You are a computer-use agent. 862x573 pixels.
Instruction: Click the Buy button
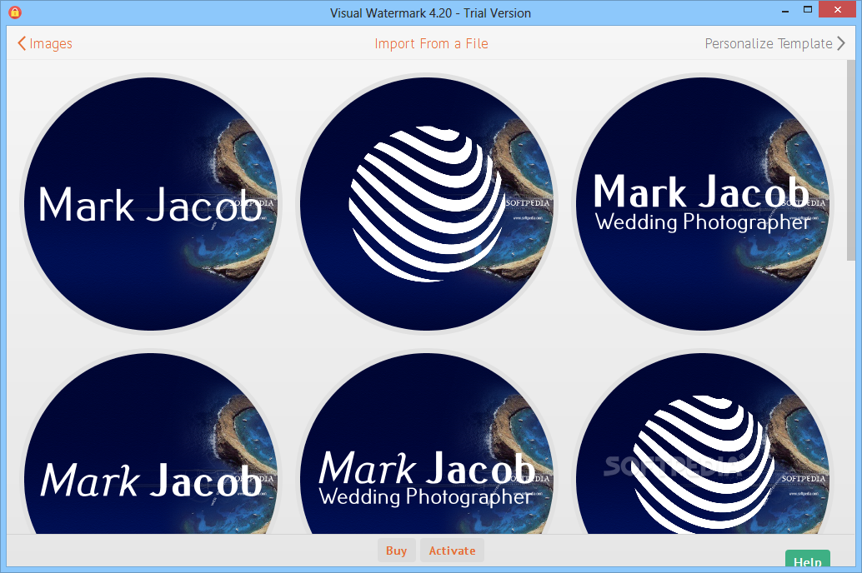point(396,551)
